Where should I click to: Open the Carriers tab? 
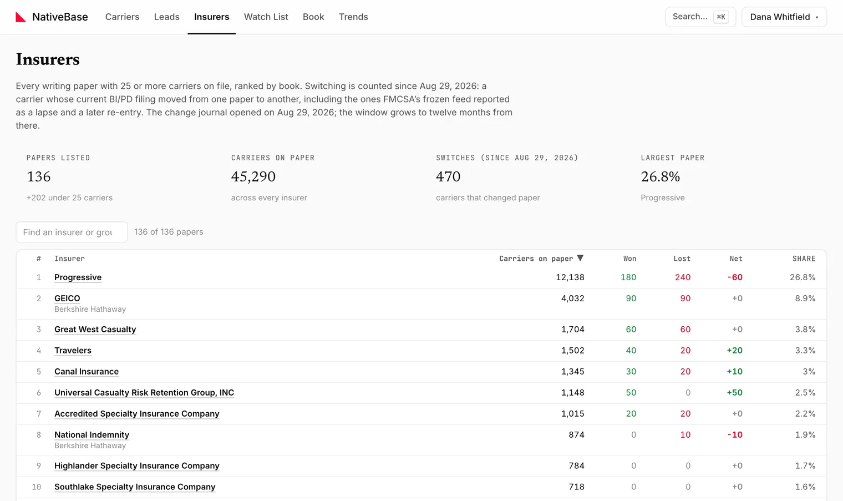tap(122, 17)
